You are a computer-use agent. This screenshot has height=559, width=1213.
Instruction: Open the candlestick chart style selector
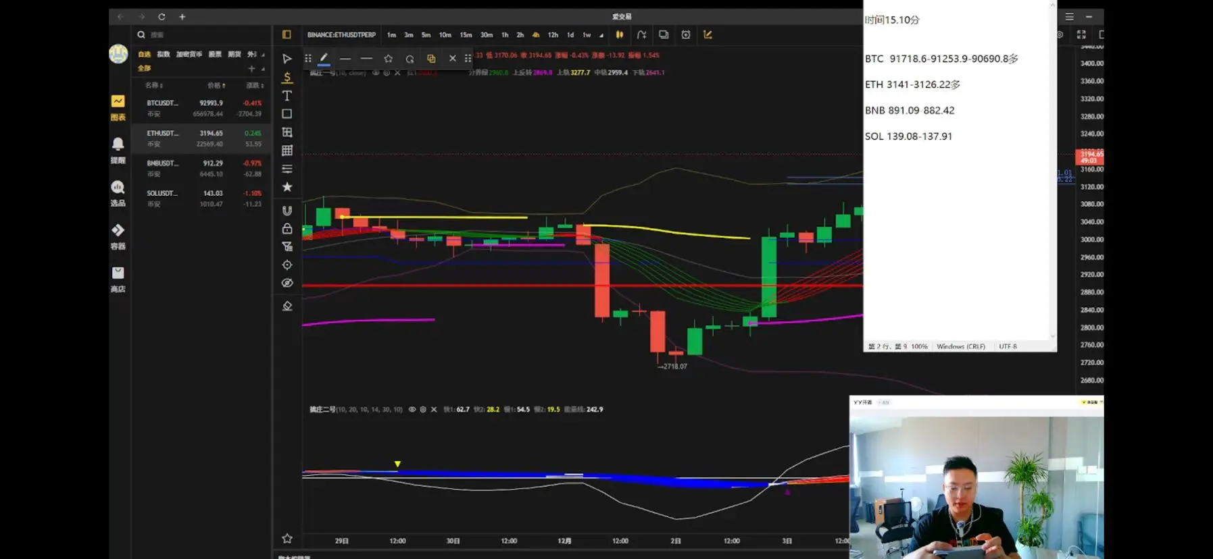[619, 34]
